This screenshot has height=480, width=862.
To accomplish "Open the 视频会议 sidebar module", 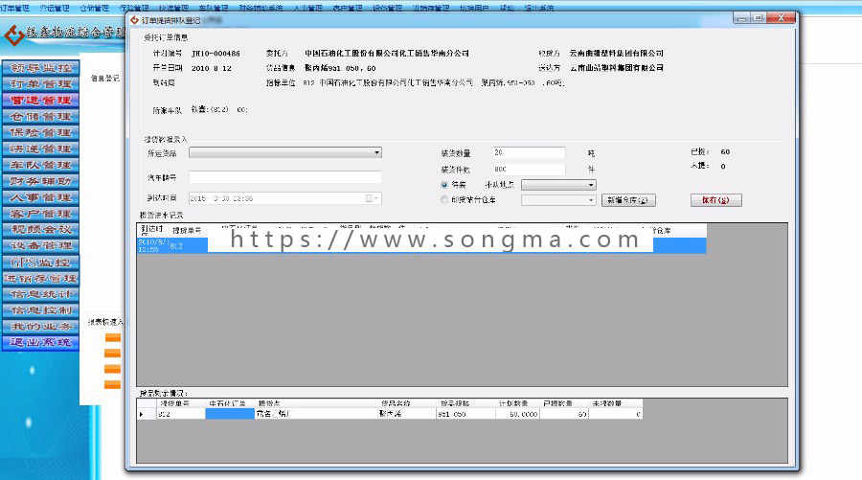I will (40, 229).
